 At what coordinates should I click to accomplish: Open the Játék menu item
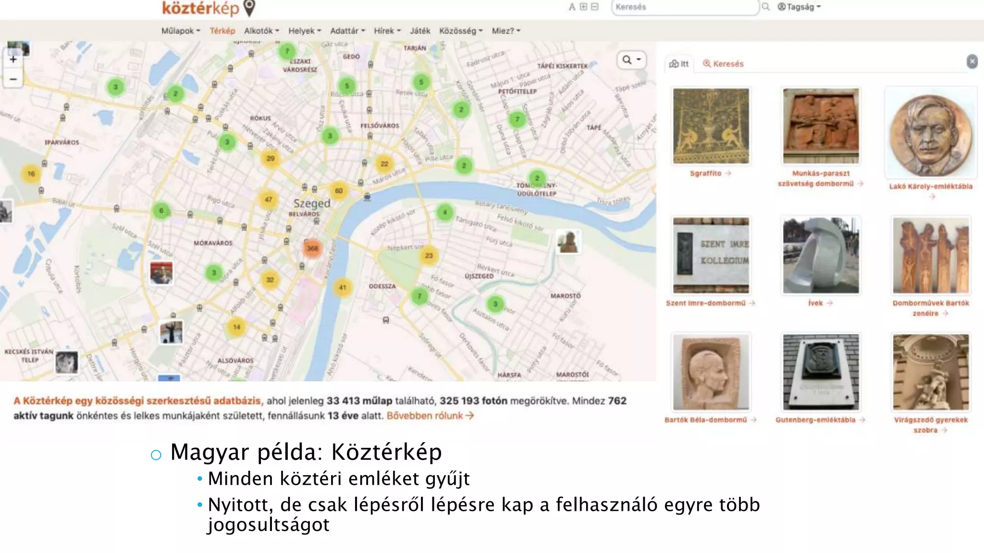[x=420, y=31]
